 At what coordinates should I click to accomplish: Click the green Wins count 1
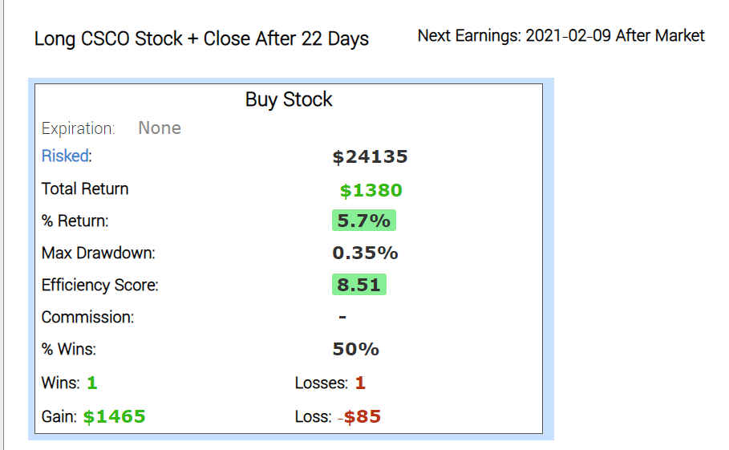click(92, 383)
